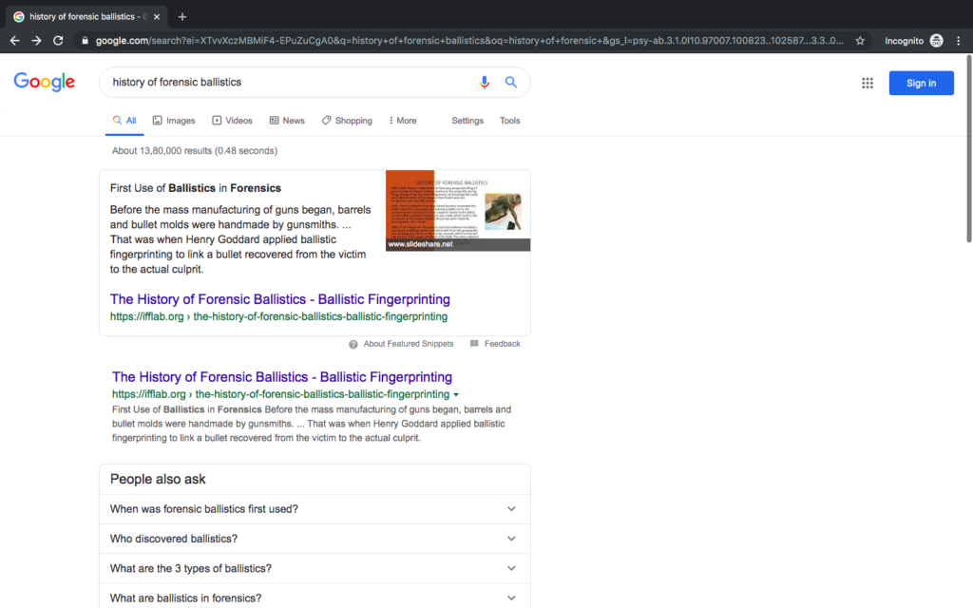Open featured snippet History of Forensic Ballistics link
973x608 pixels.
(x=280, y=299)
